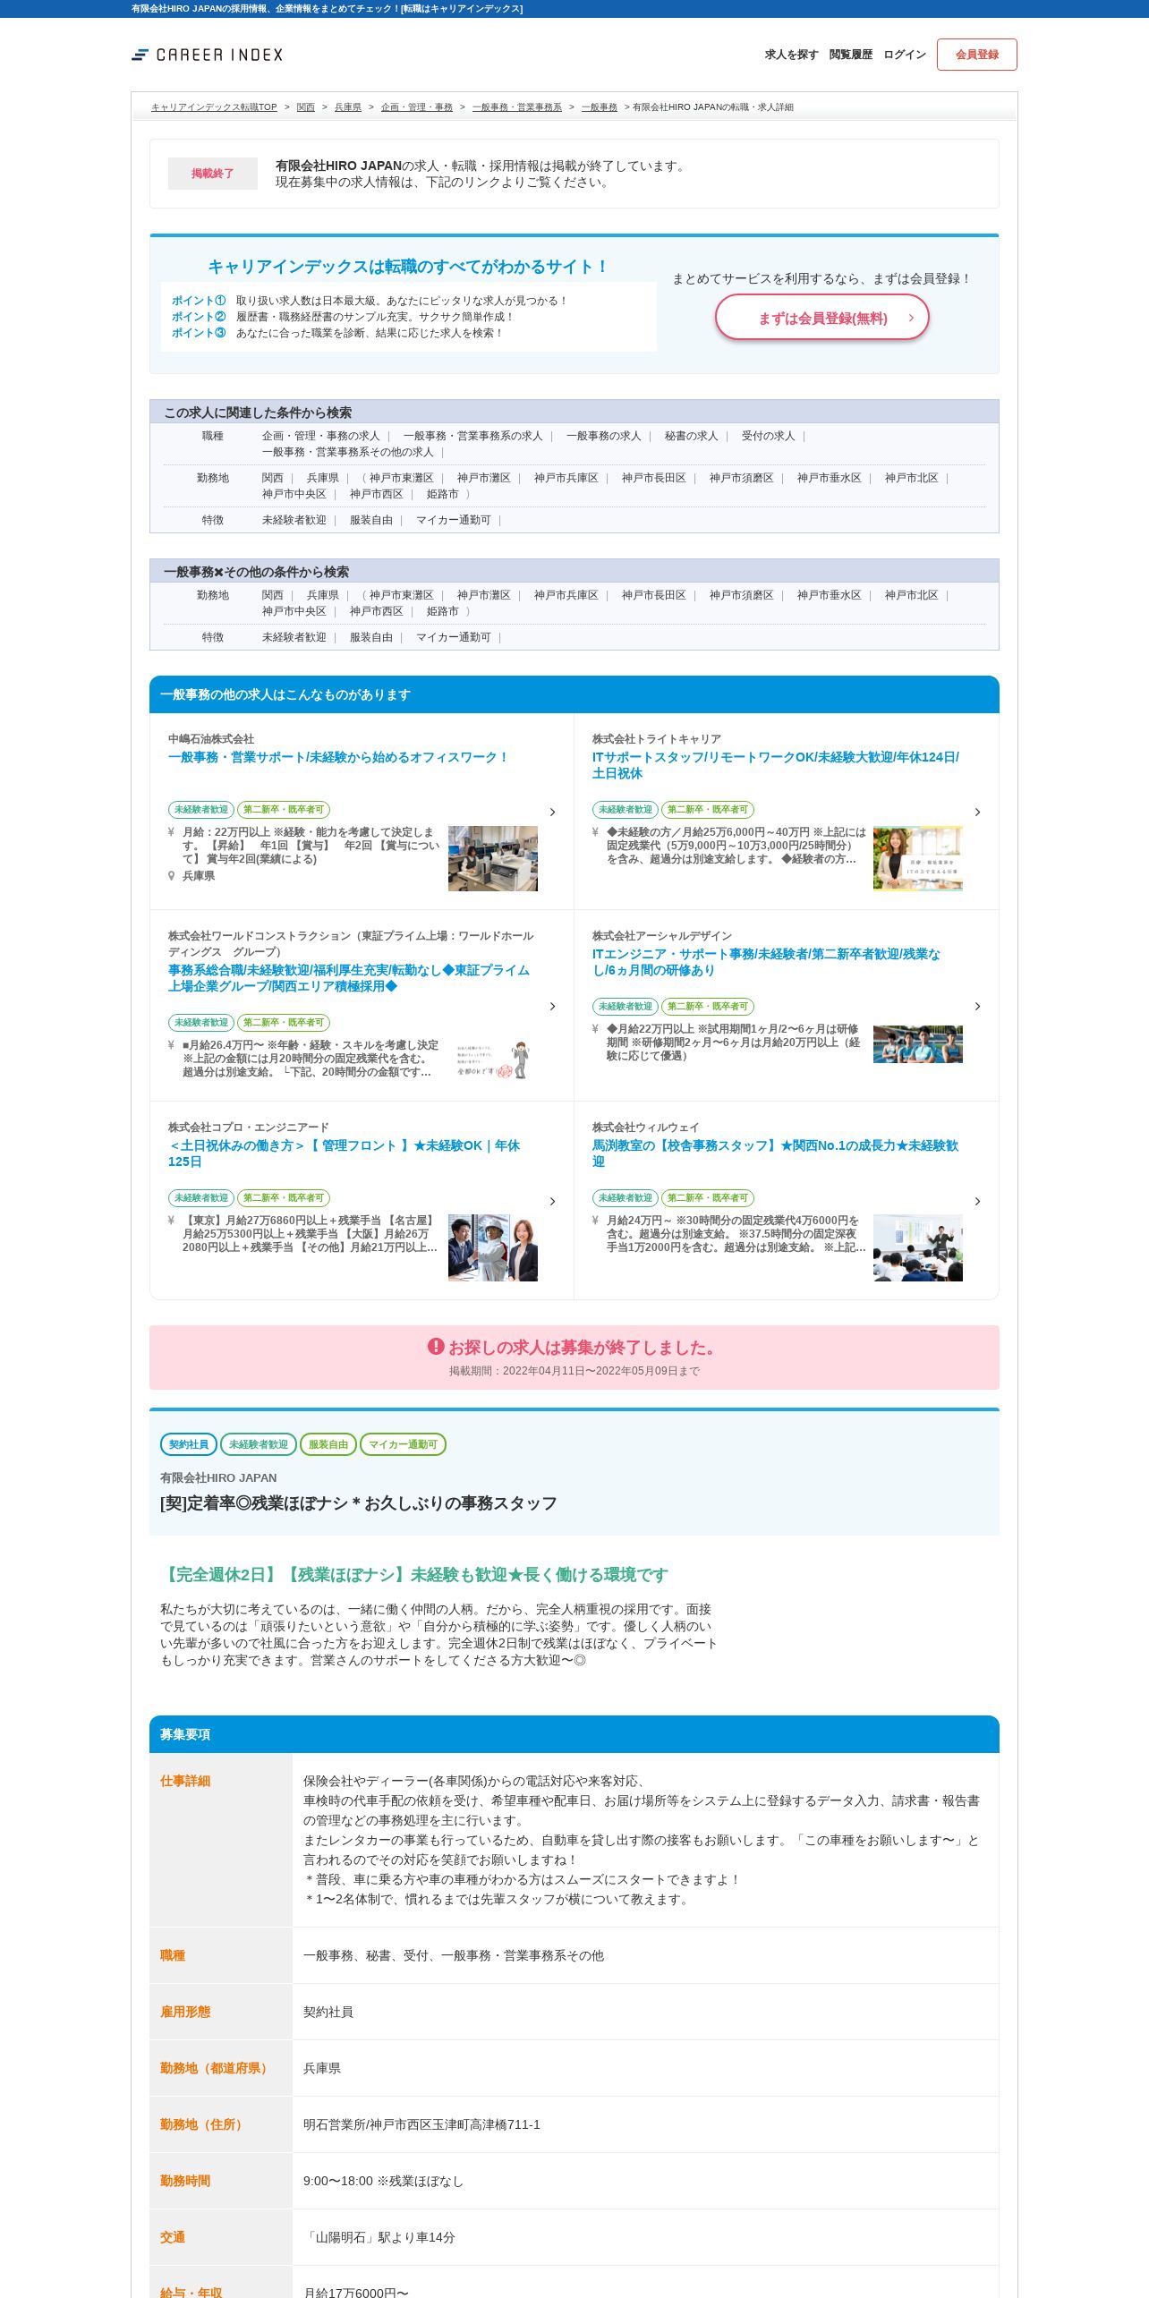Open ITエンジニア・サポート事務 job title
1149x2298 pixels.
[766, 962]
